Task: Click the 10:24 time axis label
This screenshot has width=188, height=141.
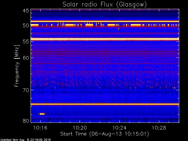Action: 120,128
